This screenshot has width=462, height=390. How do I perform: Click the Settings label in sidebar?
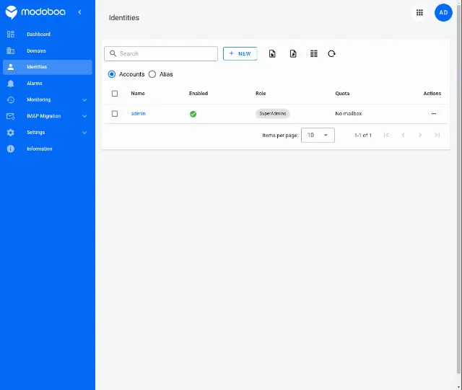tap(36, 133)
